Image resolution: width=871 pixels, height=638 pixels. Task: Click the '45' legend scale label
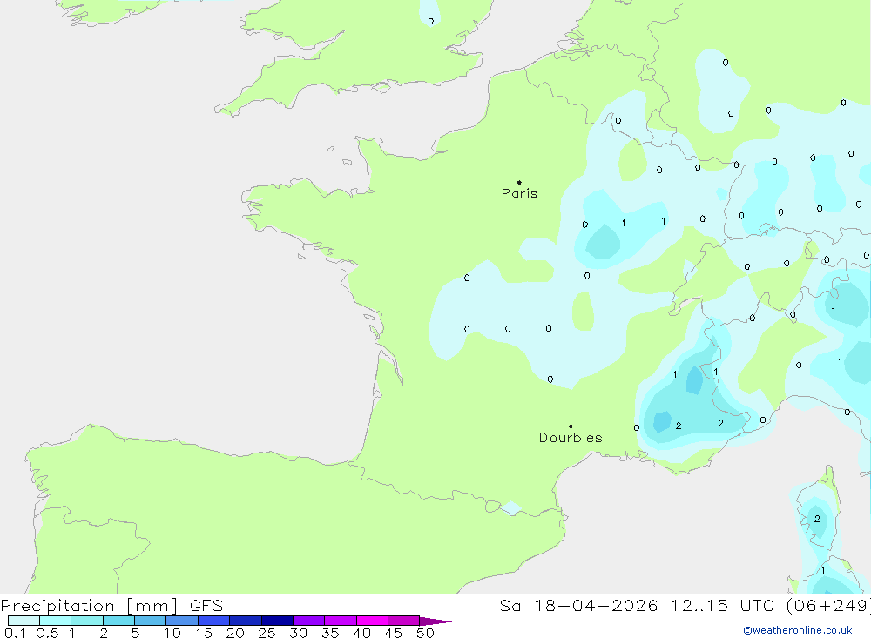tap(394, 633)
